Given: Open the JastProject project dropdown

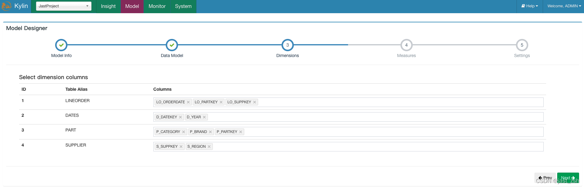Looking at the screenshot, I should 64,6.
